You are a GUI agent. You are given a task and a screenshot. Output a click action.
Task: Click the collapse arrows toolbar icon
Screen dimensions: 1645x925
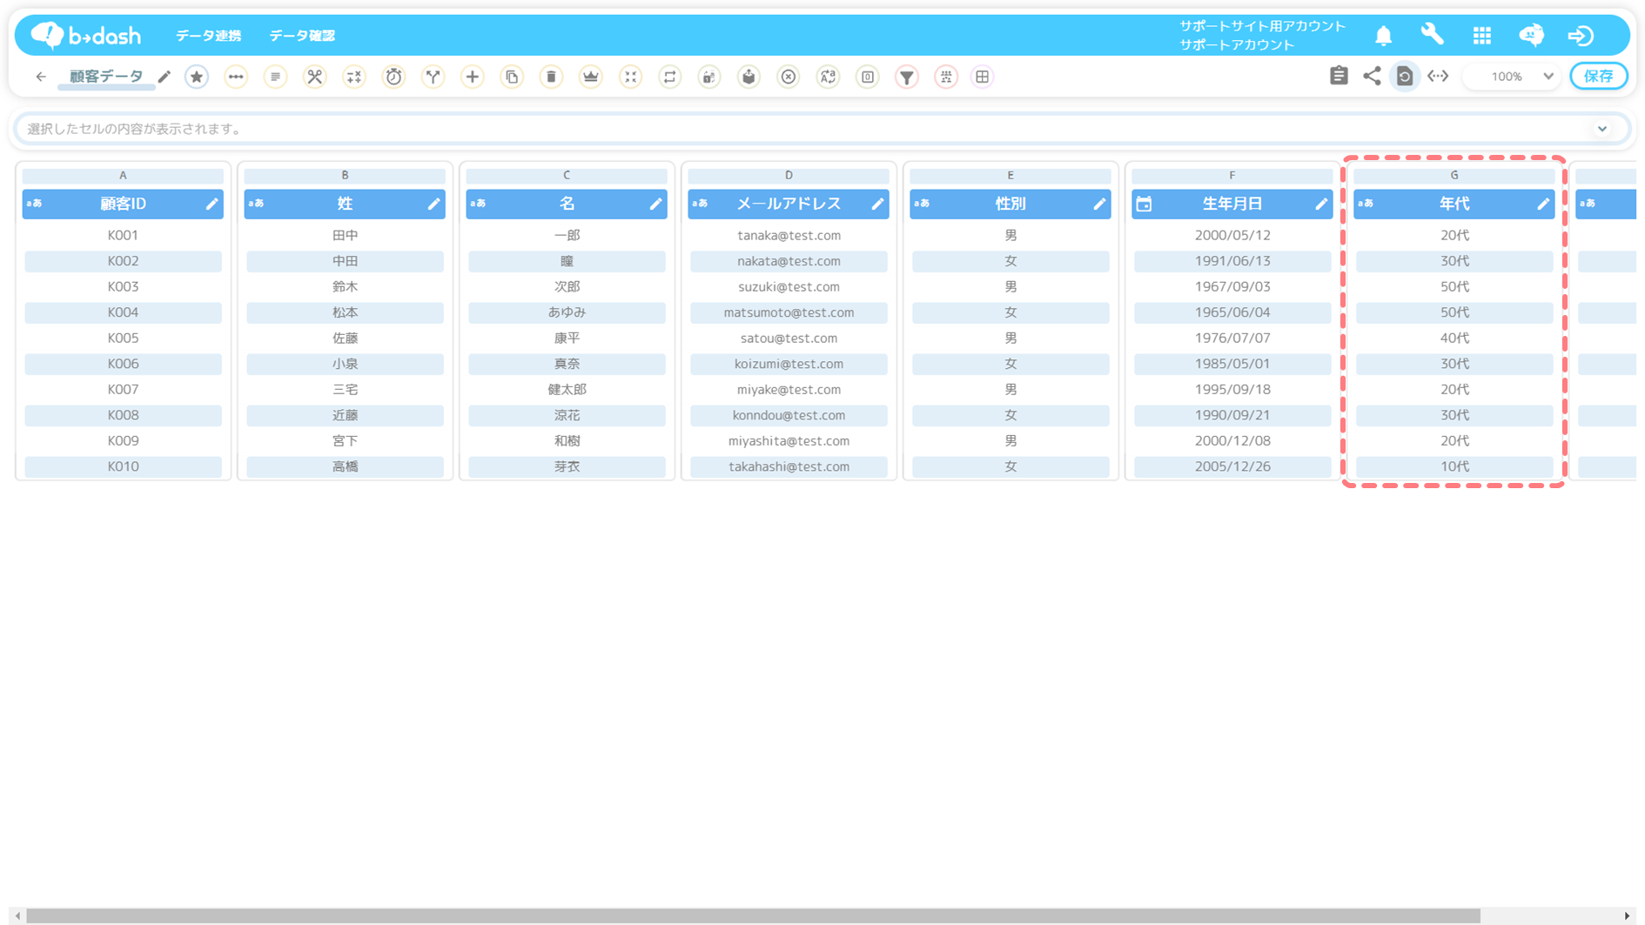pyautogui.click(x=630, y=77)
